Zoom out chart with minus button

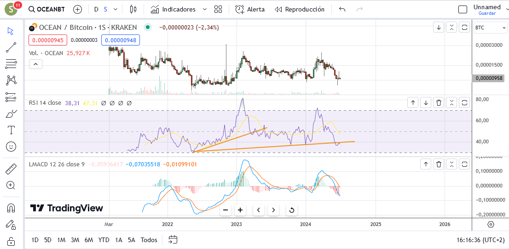pyautogui.click(x=226, y=210)
